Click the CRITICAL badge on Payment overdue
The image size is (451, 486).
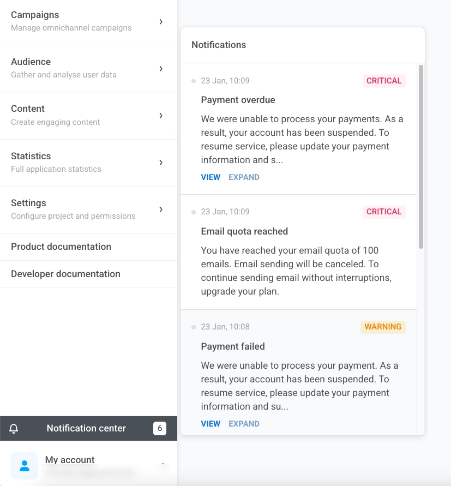[x=384, y=81]
